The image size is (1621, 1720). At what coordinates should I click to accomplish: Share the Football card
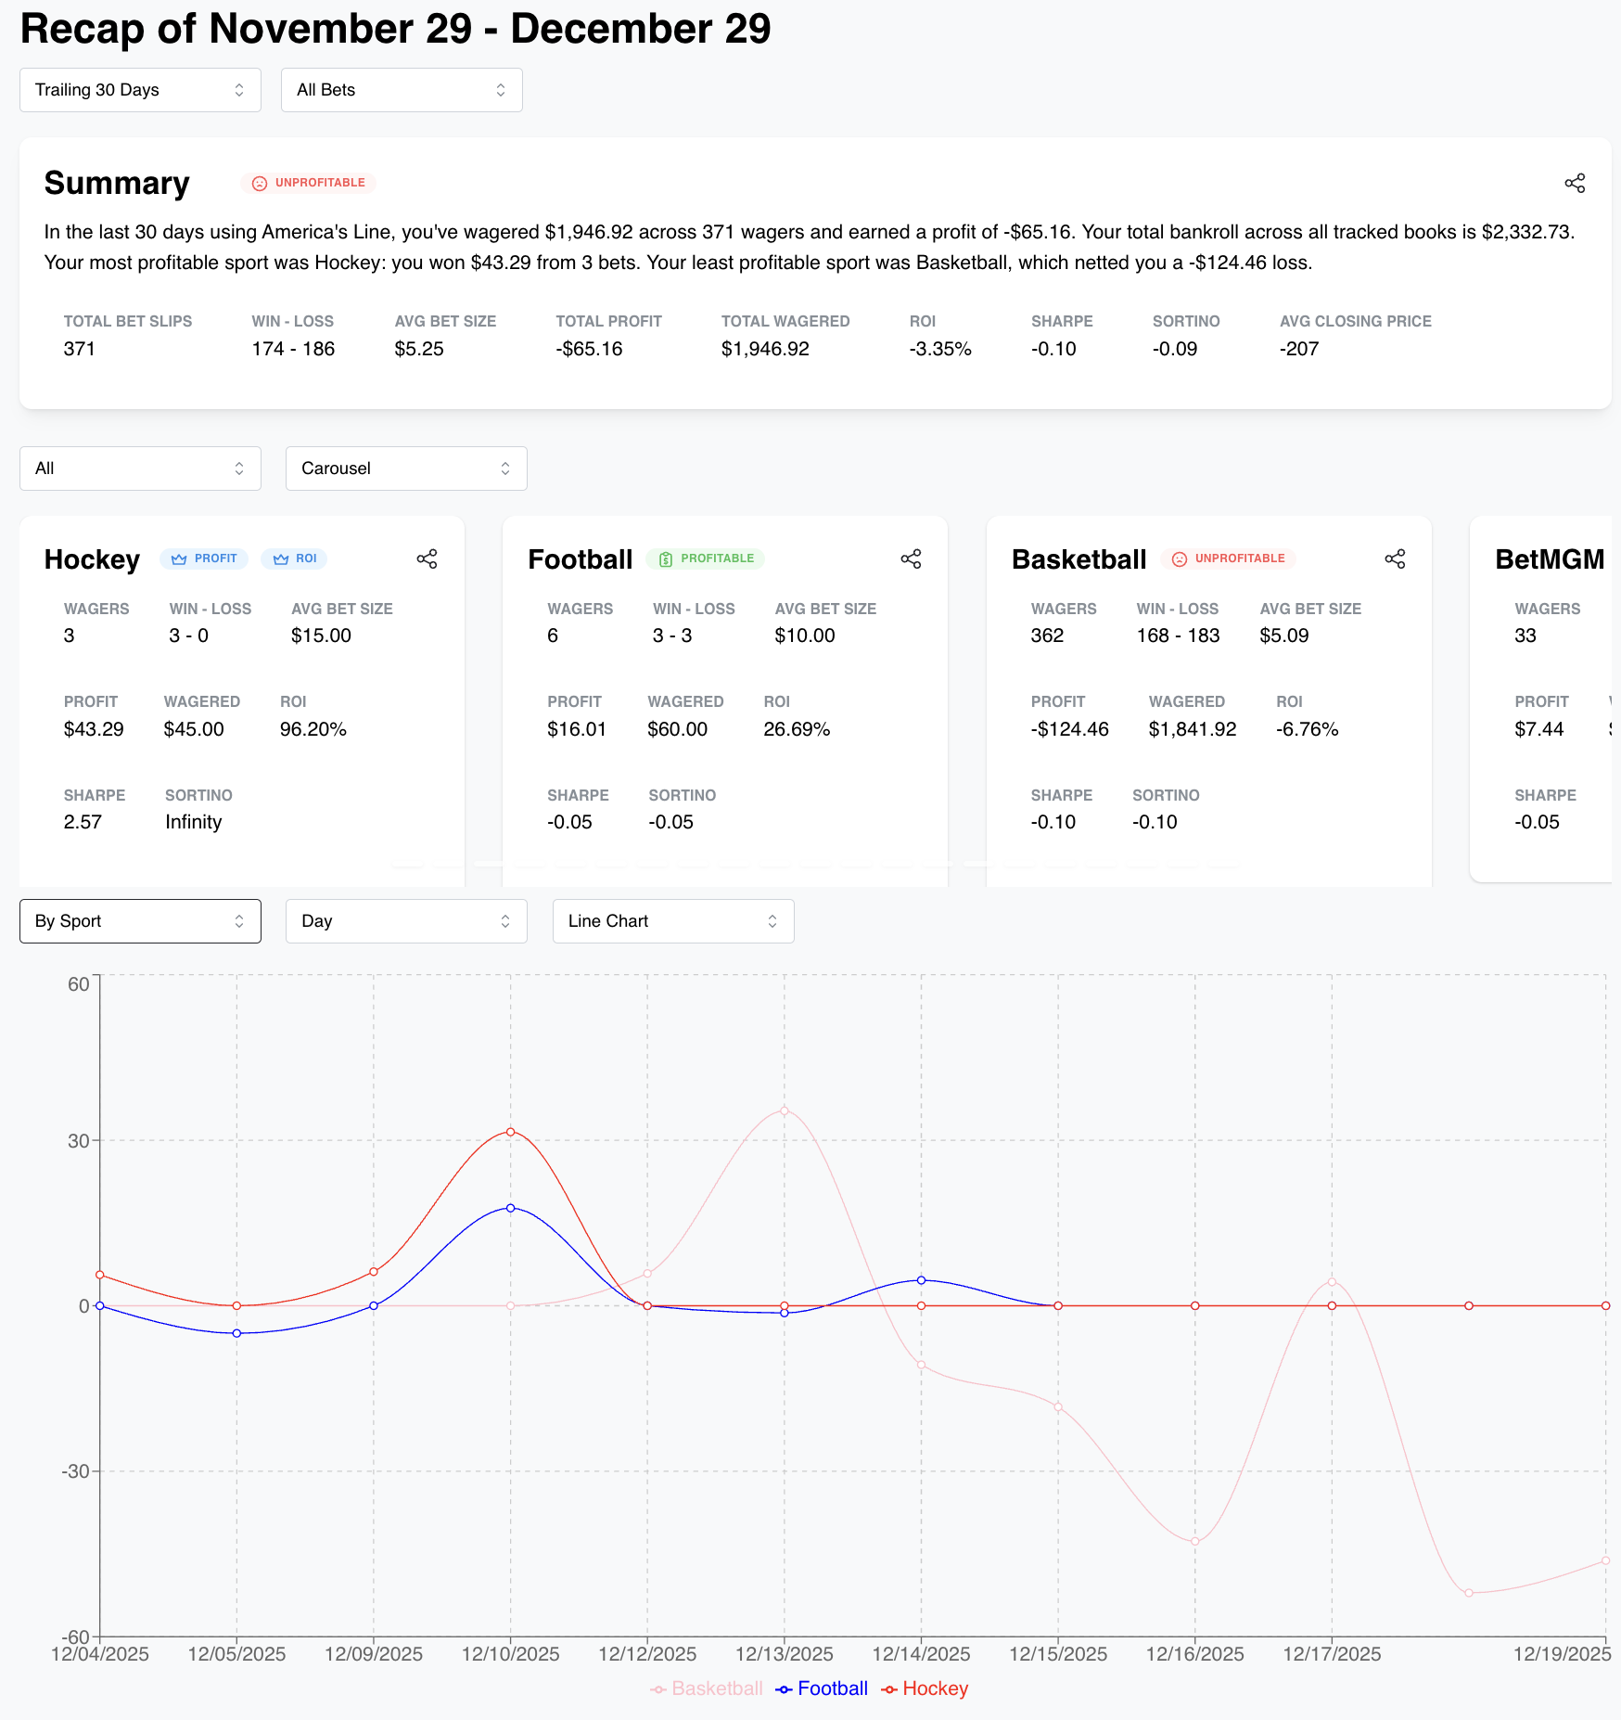(911, 559)
